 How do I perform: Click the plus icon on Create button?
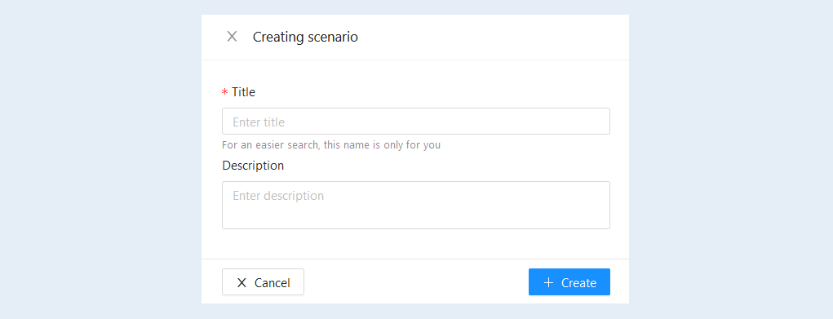tap(549, 282)
